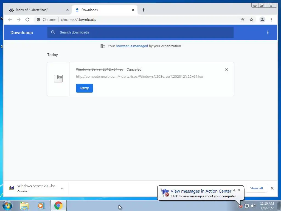
Task: Click the ISO icon in download shelf
Action: tap(12, 188)
